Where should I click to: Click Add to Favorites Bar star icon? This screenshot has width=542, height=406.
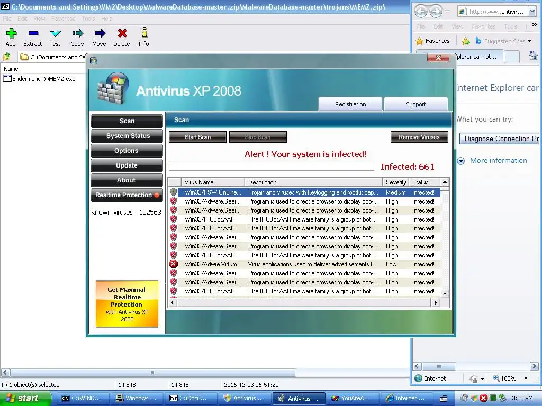point(466,41)
